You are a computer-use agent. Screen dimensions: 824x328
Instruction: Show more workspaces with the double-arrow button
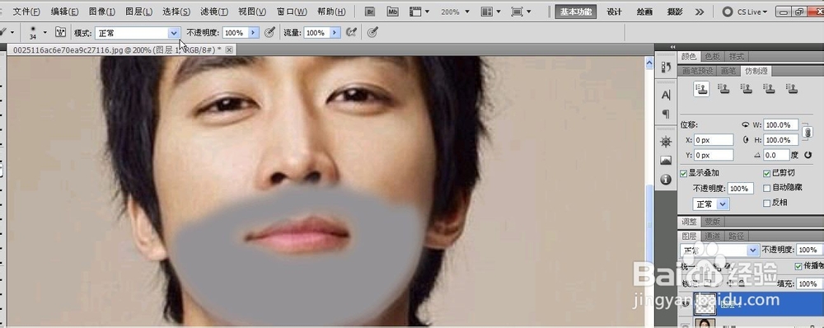pyautogui.click(x=699, y=12)
